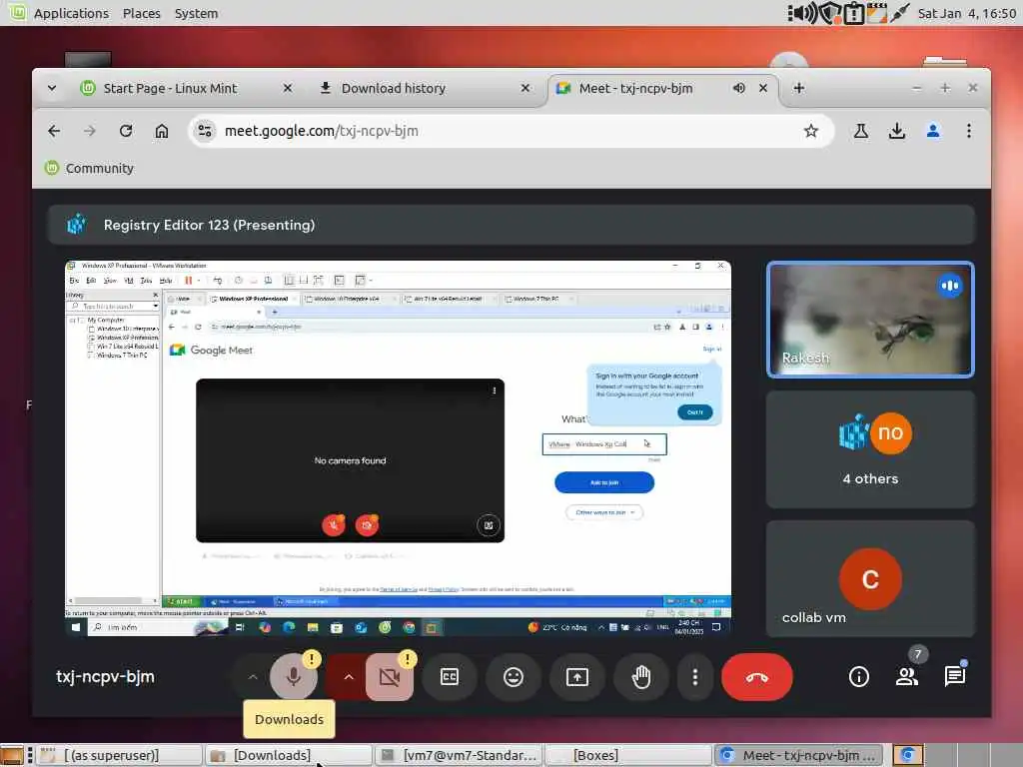Open the 4 others participants tile
Image resolution: width=1023 pixels, height=767 pixels.
coord(870,449)
